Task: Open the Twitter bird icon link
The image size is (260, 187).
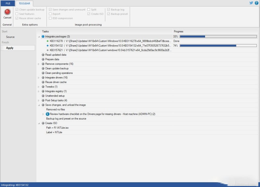Action: (251, 3)
